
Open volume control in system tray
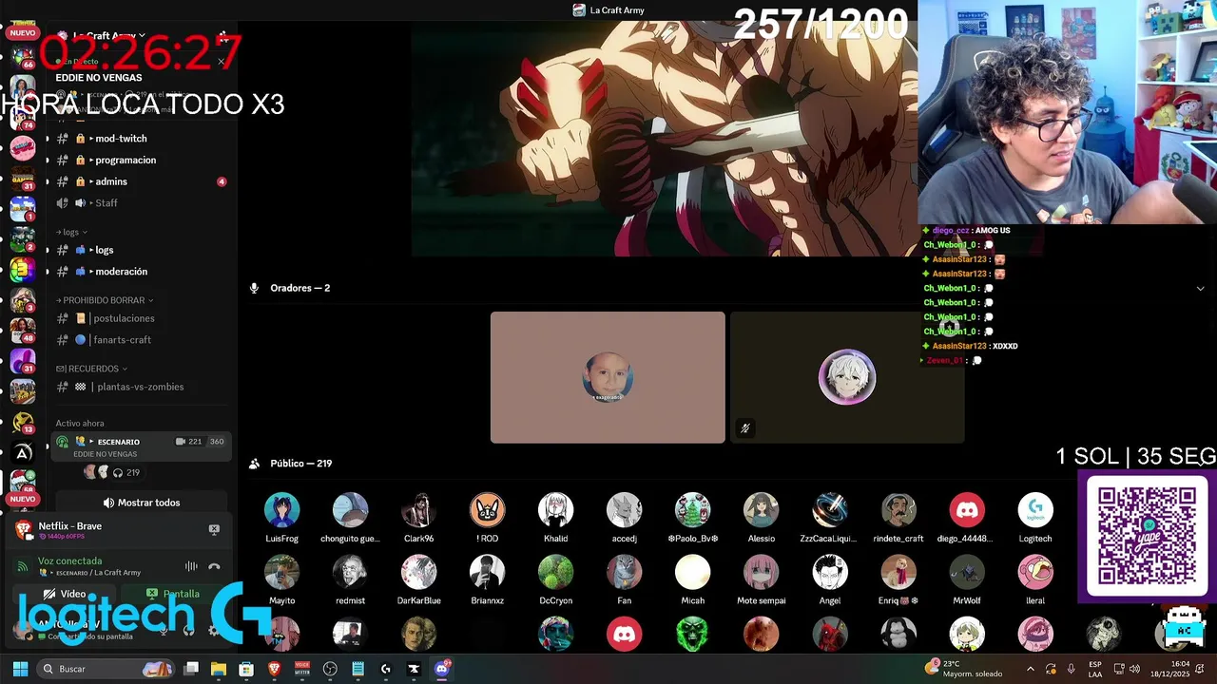tap(1134, 669)
